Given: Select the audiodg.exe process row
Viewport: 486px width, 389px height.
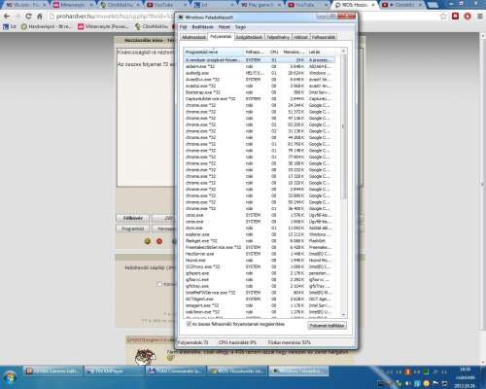Looking at the screenshot, I should pyautogui.click(x=260, y=73).
